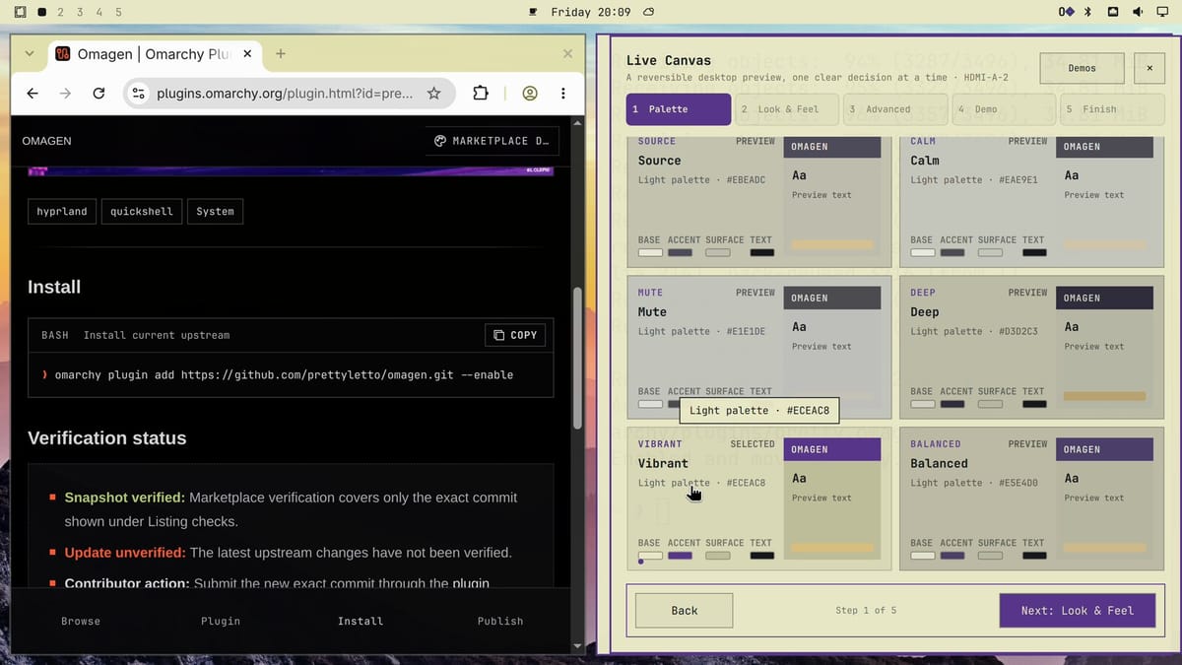This screenshot has height=665, width=1182.
Task: Click the Source card's base color swatch
Action: coord(650,252)
